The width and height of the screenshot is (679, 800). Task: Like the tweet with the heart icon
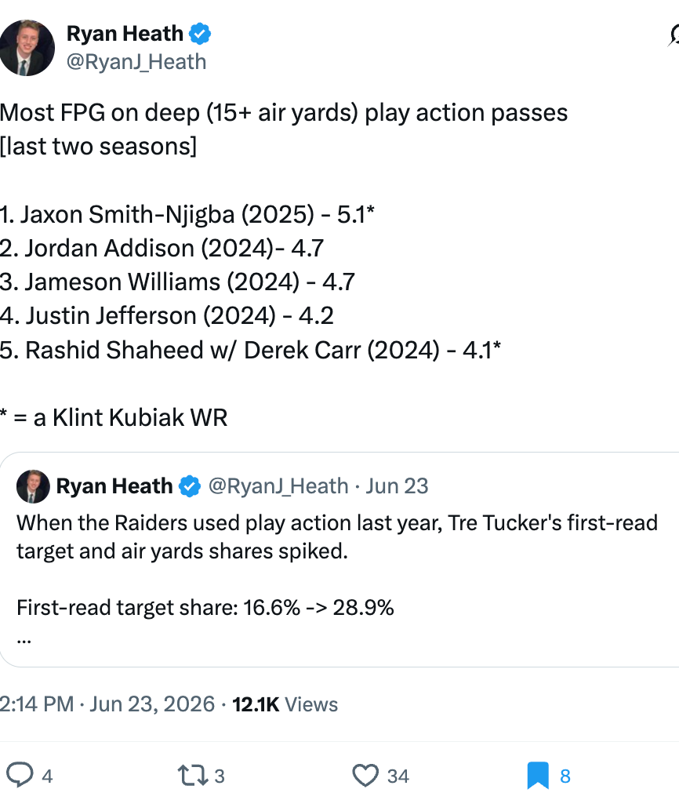click(365, 776)
